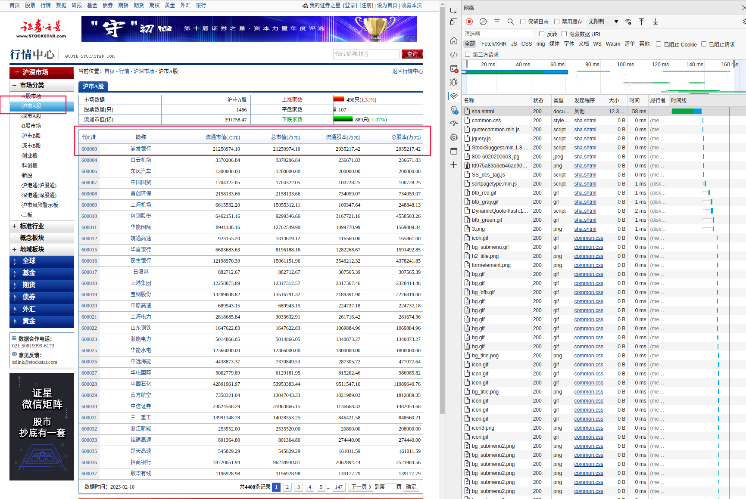Open stock code 600036 link
The image size is (746, 499).
point(89,462)
